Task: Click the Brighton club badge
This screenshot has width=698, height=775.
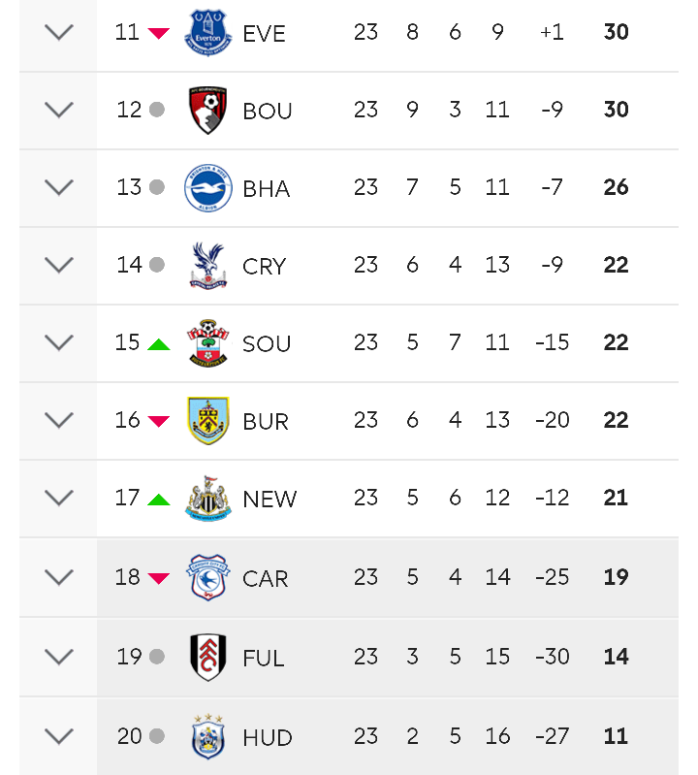Action: [x=208, y=188]
